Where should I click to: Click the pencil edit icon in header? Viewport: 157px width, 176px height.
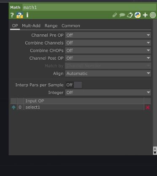[x=115, y=15]
